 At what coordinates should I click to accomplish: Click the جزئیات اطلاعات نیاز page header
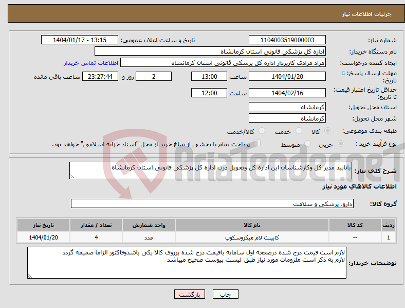pyautogui.click(x=367, y=14)
